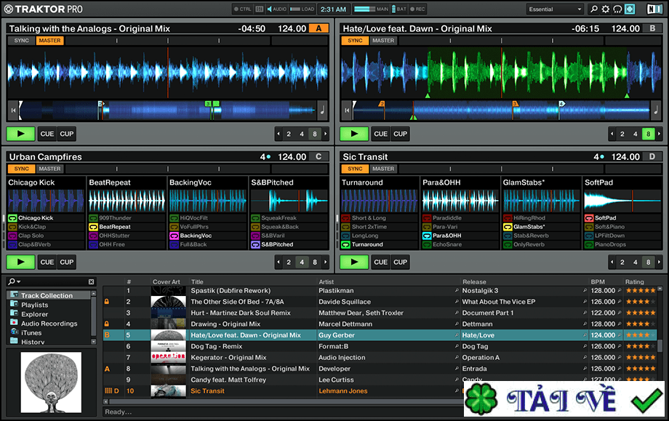Open the search field filter dropdown arrow

(18, 282)
